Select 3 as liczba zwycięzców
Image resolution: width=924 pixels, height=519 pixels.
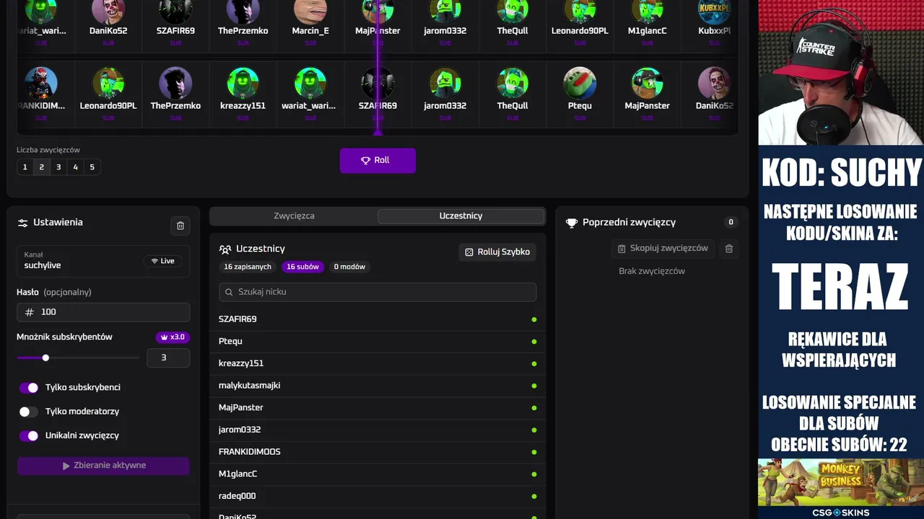point(58,167)
